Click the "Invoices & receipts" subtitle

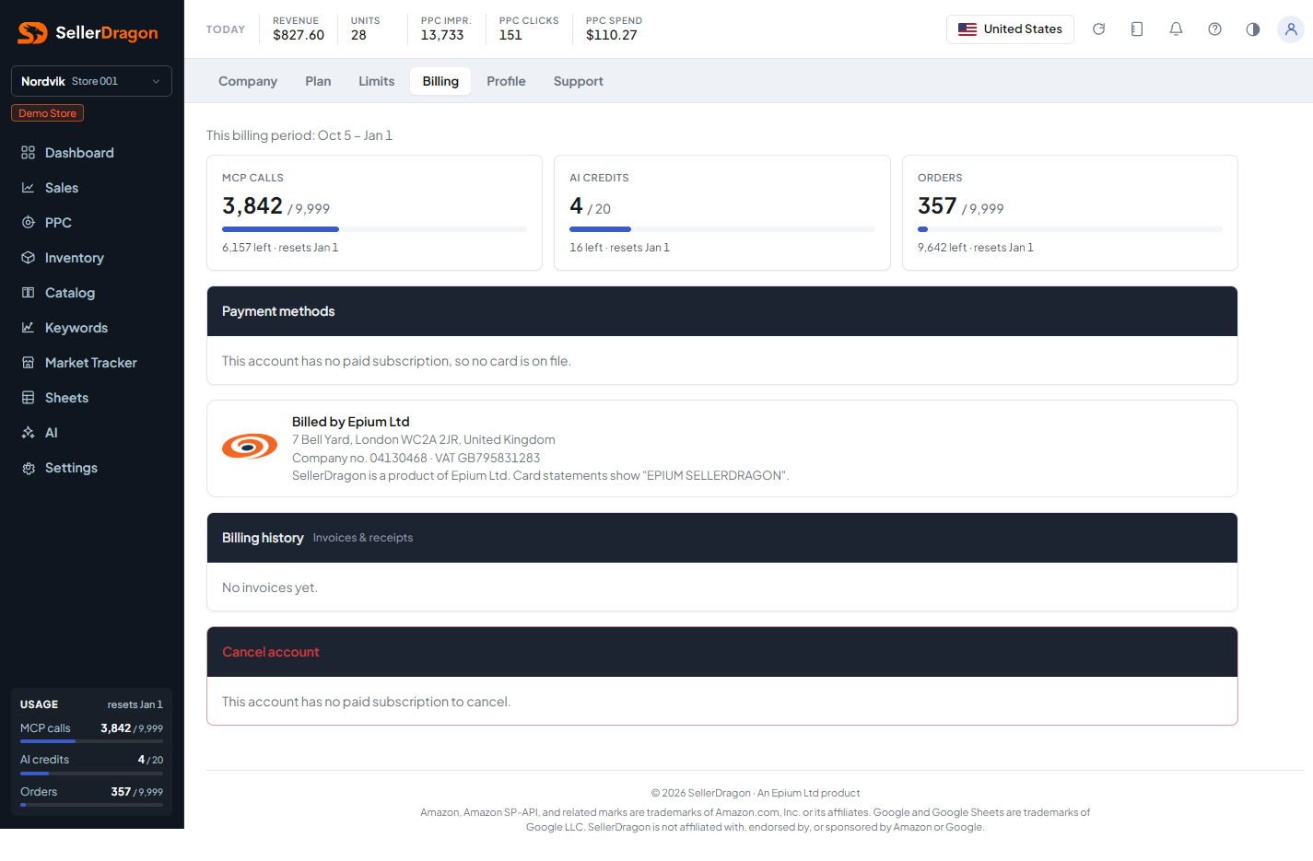[x=363, y=538]
